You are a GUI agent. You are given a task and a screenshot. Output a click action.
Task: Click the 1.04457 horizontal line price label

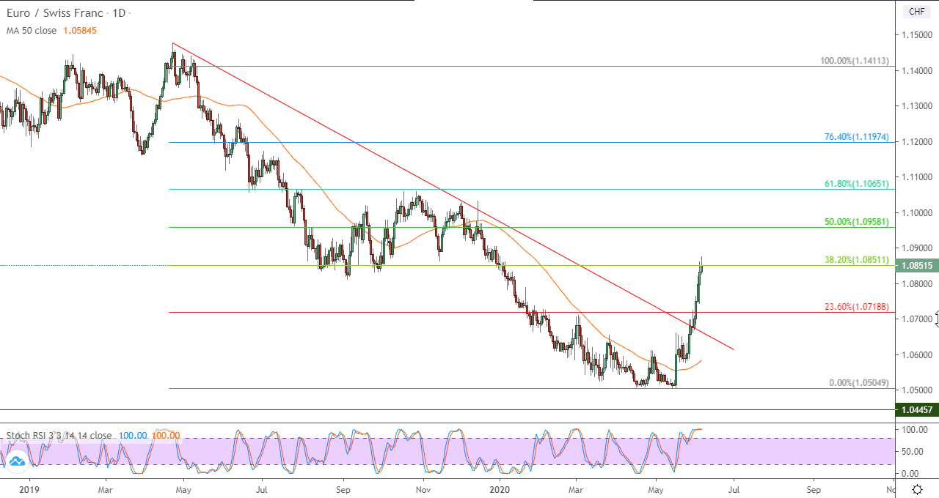pos(918,410)
